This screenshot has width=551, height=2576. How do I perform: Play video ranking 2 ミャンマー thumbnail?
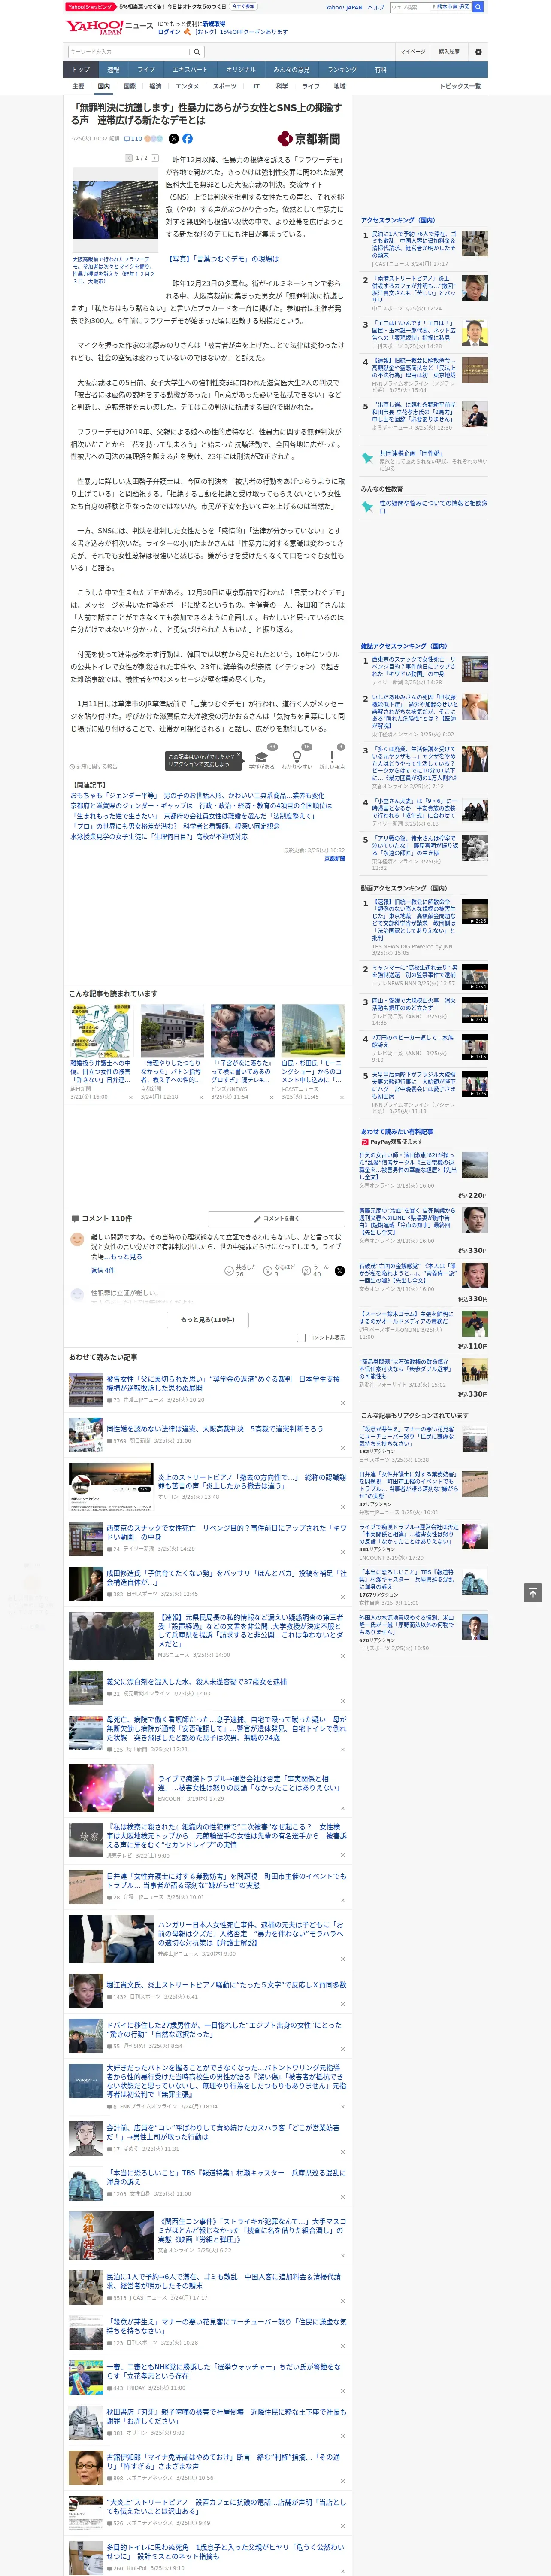coord(475,977)
